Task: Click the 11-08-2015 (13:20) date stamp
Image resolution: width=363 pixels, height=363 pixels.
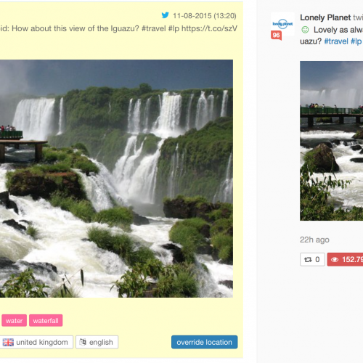Action: [205, 16]
